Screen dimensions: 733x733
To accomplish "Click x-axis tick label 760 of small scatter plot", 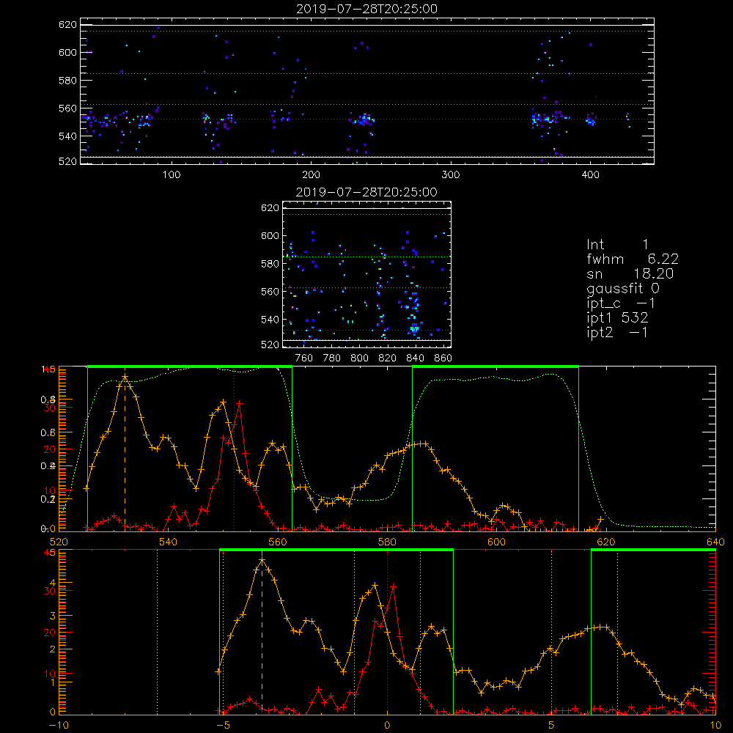I will click(x=304, y=358).
